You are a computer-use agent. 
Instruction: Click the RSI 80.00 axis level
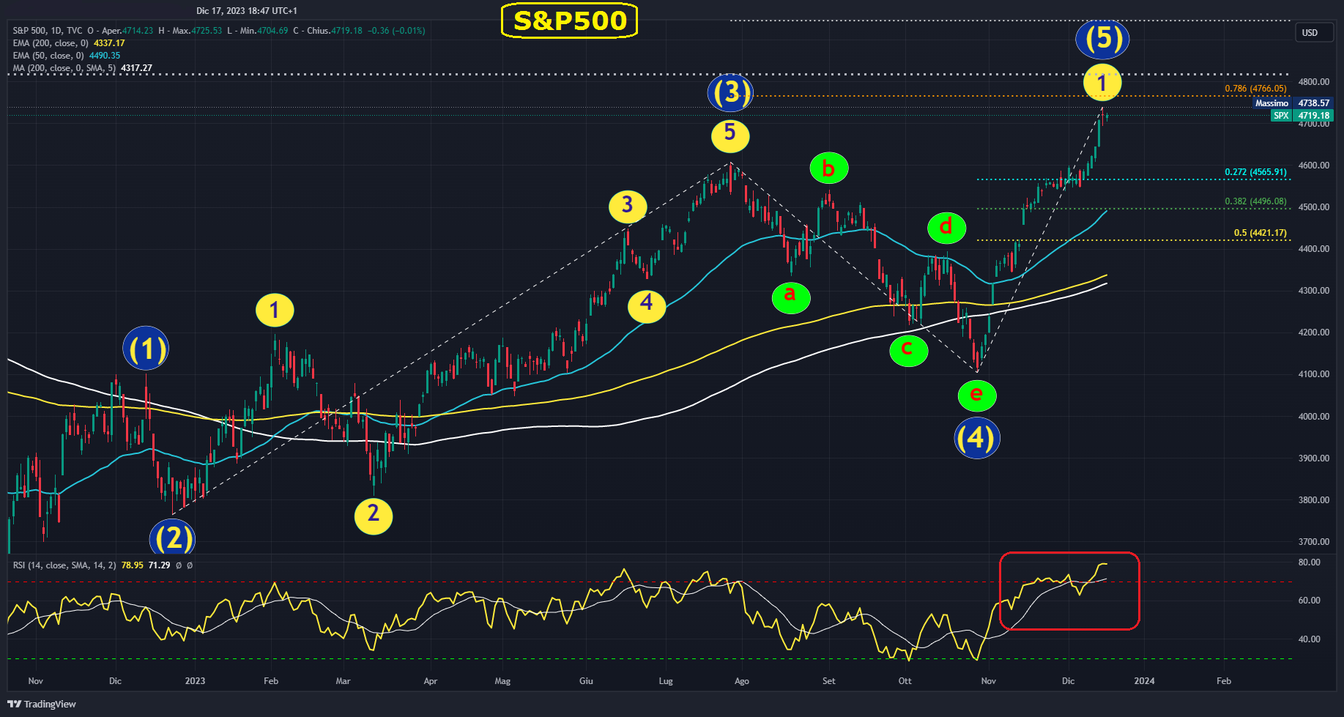(1310, 562)
